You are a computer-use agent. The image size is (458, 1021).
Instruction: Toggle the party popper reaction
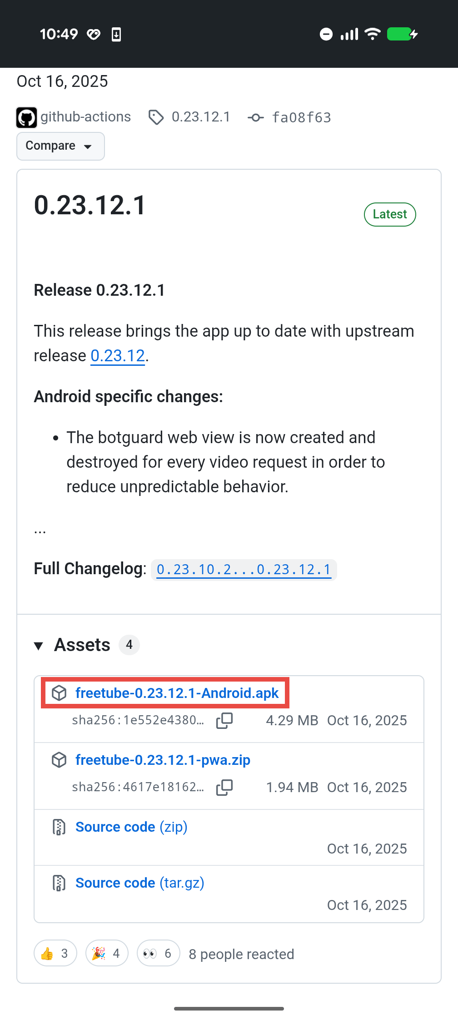click(107, 953)
